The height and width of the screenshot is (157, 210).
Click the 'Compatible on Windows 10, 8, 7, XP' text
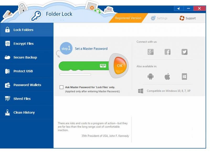(169, 91)
